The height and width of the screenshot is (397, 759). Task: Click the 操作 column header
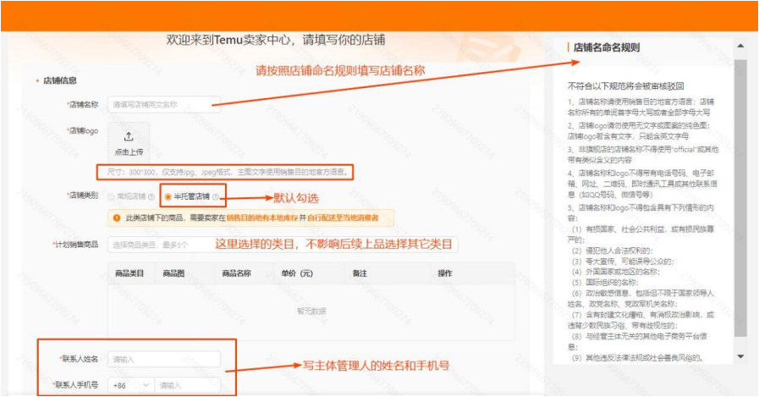445,273
